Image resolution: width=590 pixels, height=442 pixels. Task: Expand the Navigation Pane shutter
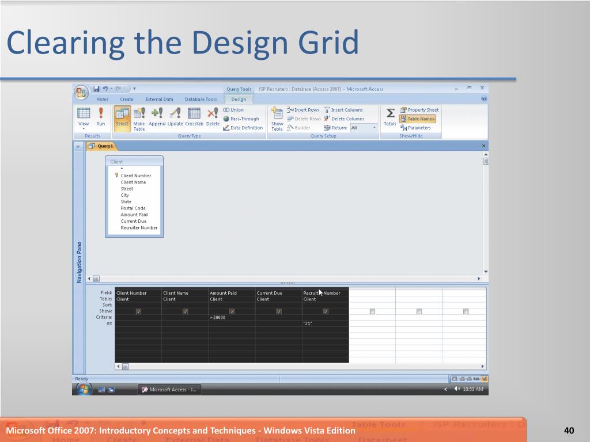(78, 146)
